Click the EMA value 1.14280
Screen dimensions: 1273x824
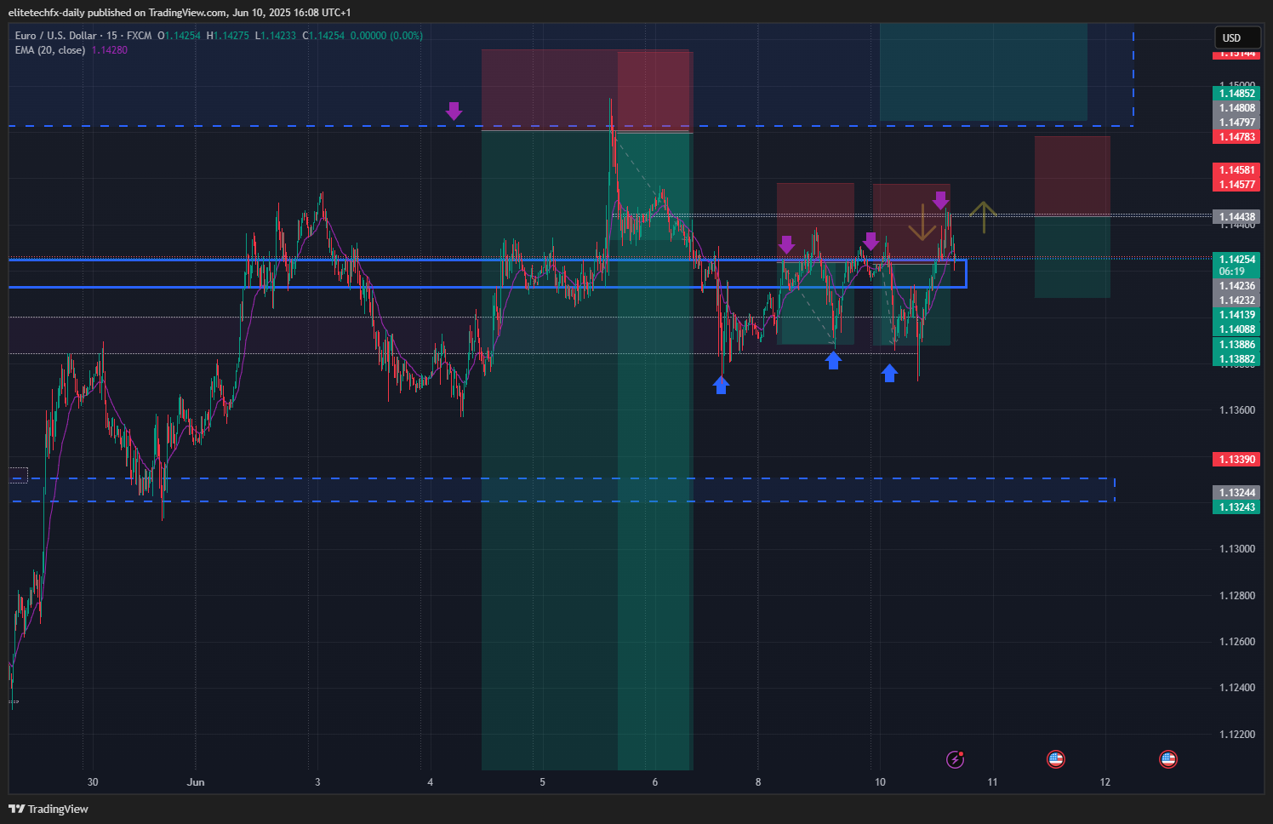pyautogui.click(x=110, y=50)
